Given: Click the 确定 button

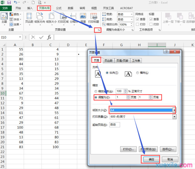Looking at the screenshot, I should (150, 159).
